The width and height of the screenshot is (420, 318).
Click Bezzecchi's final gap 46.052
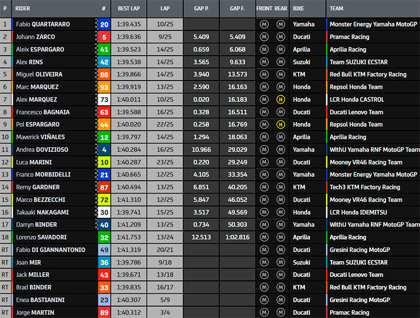[x=237, y=199]
